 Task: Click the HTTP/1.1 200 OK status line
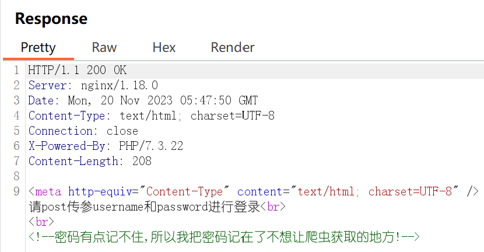pyautogui.click(x=77, y=70)
